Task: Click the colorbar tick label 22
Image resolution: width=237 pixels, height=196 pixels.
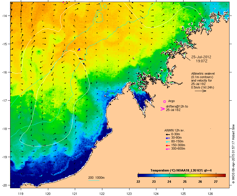Action: tap(138, 182)
